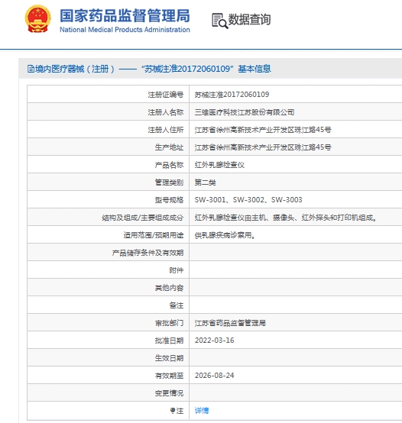
Task: Click the 适用范围/预期用途 label
Action: pos(154,235)
